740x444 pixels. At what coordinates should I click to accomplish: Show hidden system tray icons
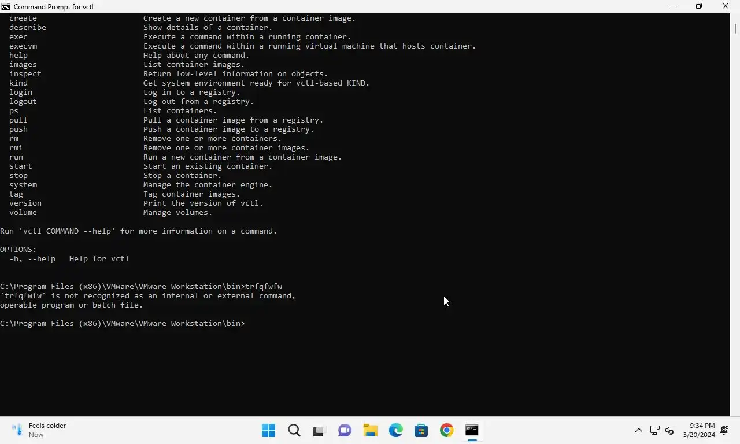638,430
